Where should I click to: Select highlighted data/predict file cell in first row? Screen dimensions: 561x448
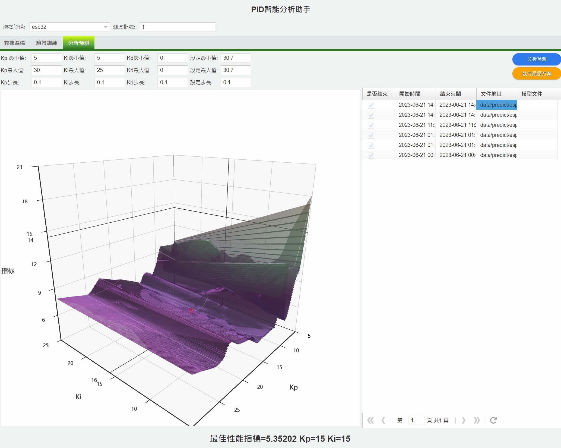pyautogui.click(x=496, y=105)
